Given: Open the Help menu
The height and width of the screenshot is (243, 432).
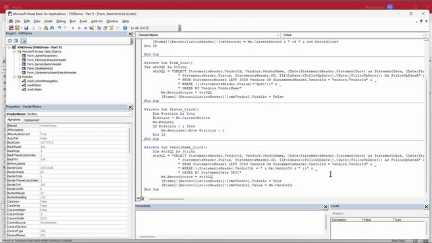Looking at the screenshot, I should pos(126,21).
